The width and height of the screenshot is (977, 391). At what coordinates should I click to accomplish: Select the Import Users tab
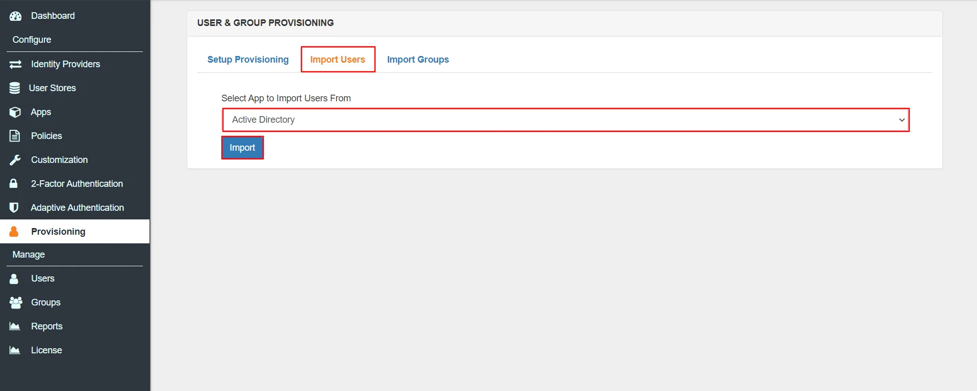[338, 60]
